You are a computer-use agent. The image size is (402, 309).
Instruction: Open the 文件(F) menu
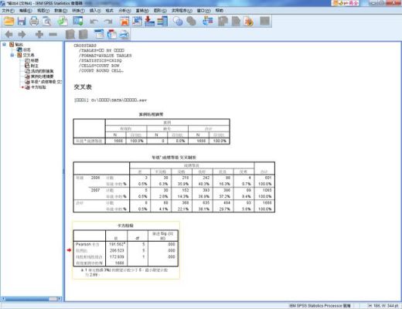[x=9, y=11]
